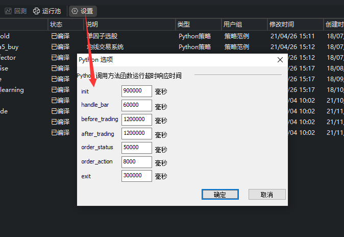Click 已编译 status in the learning row
The width and height of the screenshot is (344, 237).
[60, 89]
